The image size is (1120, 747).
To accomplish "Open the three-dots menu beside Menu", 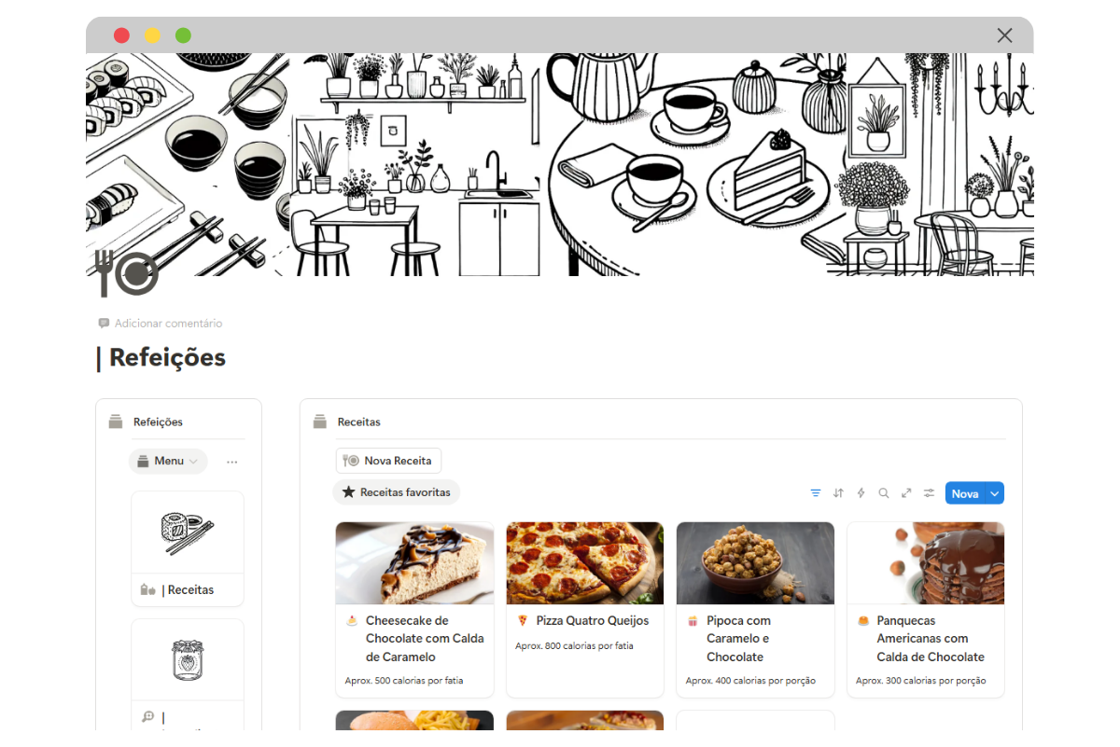I will tap(231, 462).
